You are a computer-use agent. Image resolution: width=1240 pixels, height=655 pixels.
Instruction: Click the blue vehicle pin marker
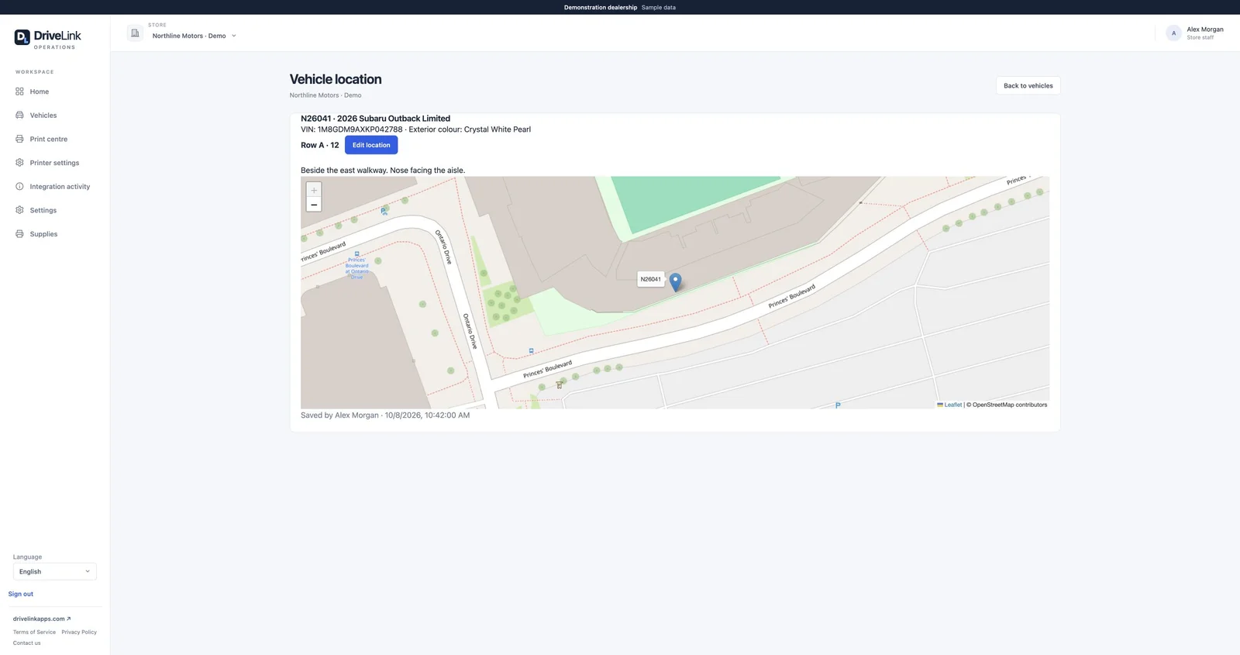676,282
